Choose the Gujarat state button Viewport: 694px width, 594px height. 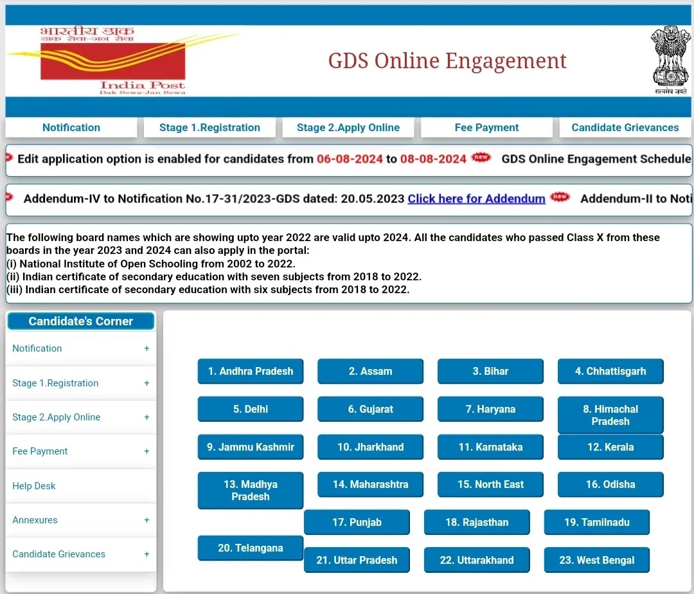[371, 409]
